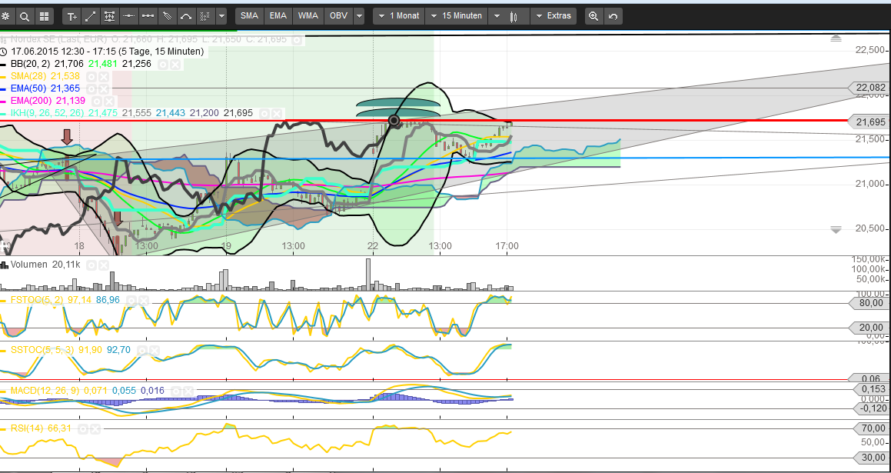This screenshot has height=473, width=891.
Task: Expand the drawing tools dropdown arrow
Action: pos(222,16)
